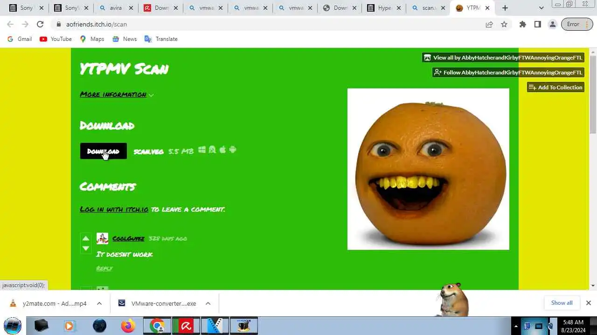The width and height of the screenshot is (597, 335).
Task: Click the 5.5 MB file size text
Action: click(181, 151)
